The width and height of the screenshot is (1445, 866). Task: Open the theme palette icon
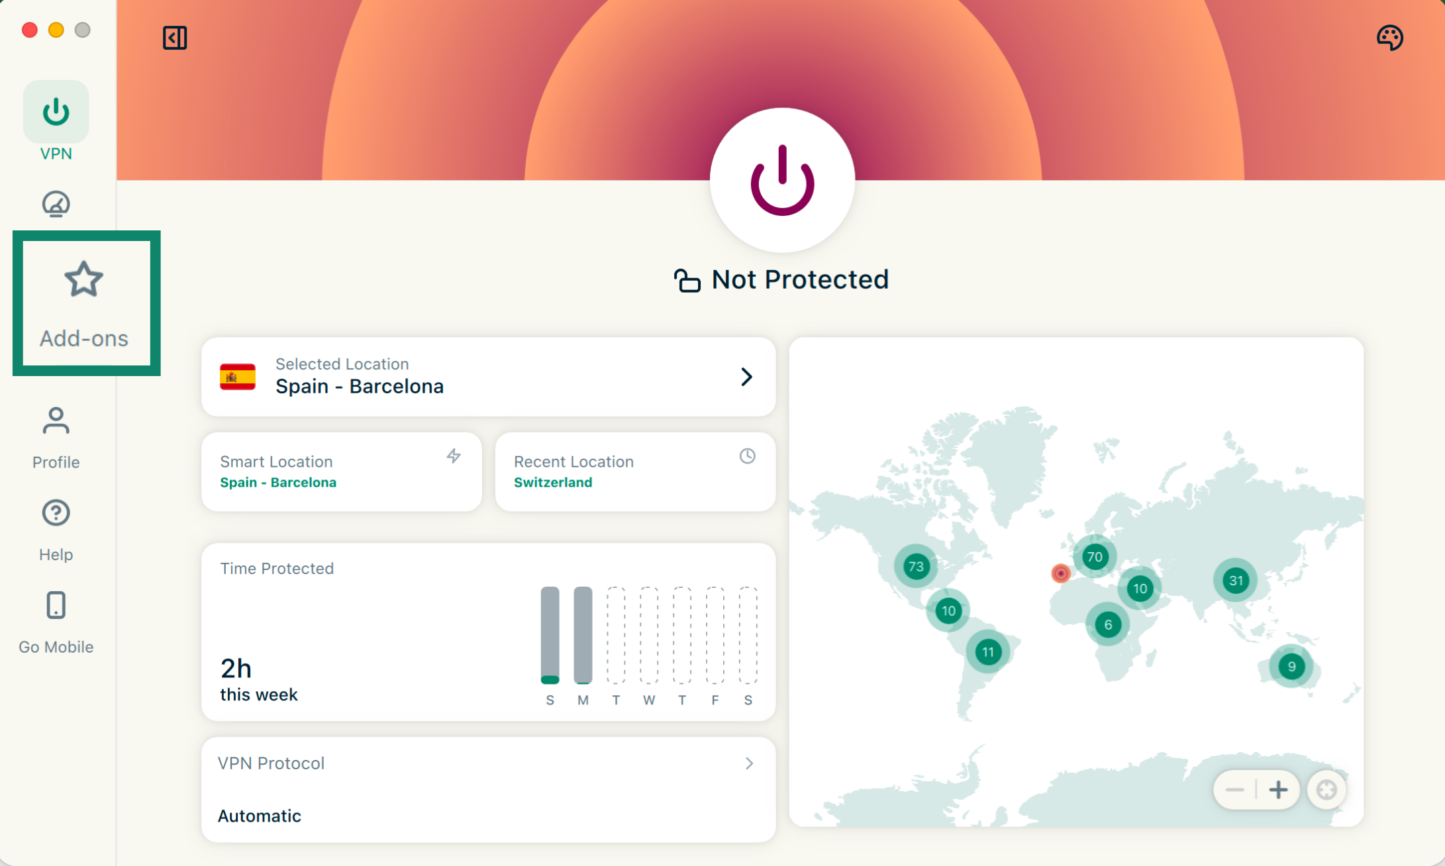click(x=1389, y=38)
